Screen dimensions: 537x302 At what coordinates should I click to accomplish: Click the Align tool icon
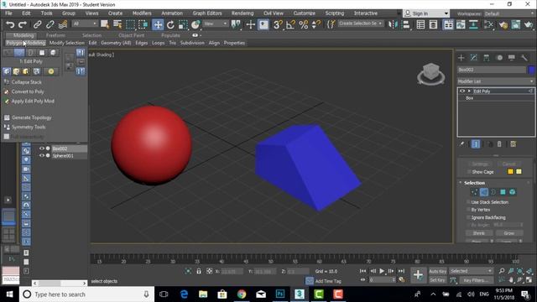(406, 24)
